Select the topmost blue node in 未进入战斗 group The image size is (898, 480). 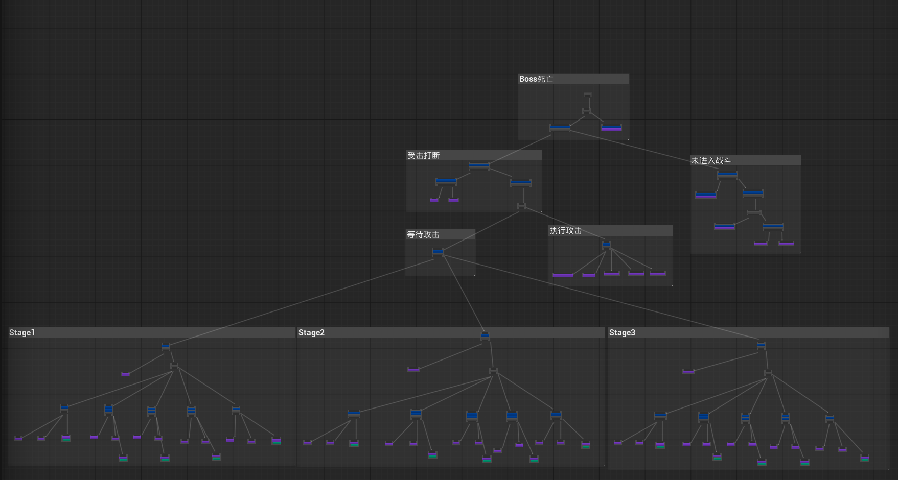tap(727, 175)
